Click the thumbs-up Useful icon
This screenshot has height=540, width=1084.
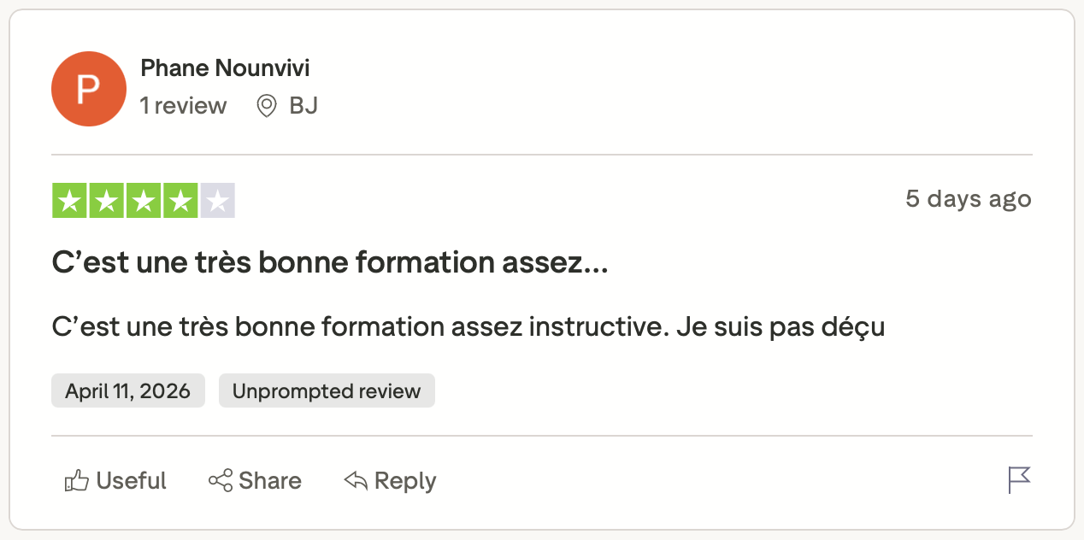[x=77, y=481]
